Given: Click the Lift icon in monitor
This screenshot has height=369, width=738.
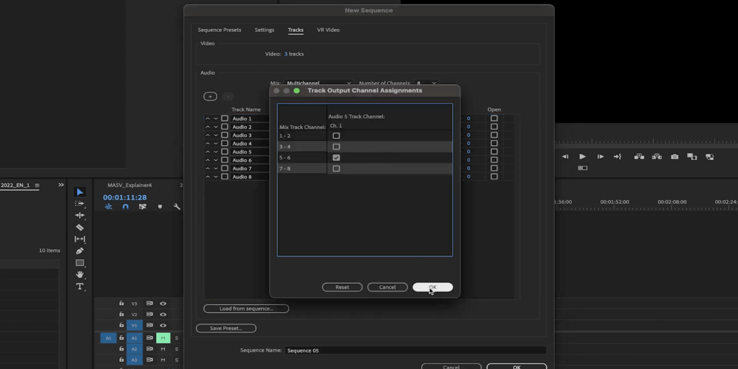Looking at the screenshot, I should coord(639,157).
